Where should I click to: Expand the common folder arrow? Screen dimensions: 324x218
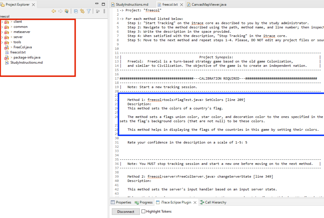[2, 27]
